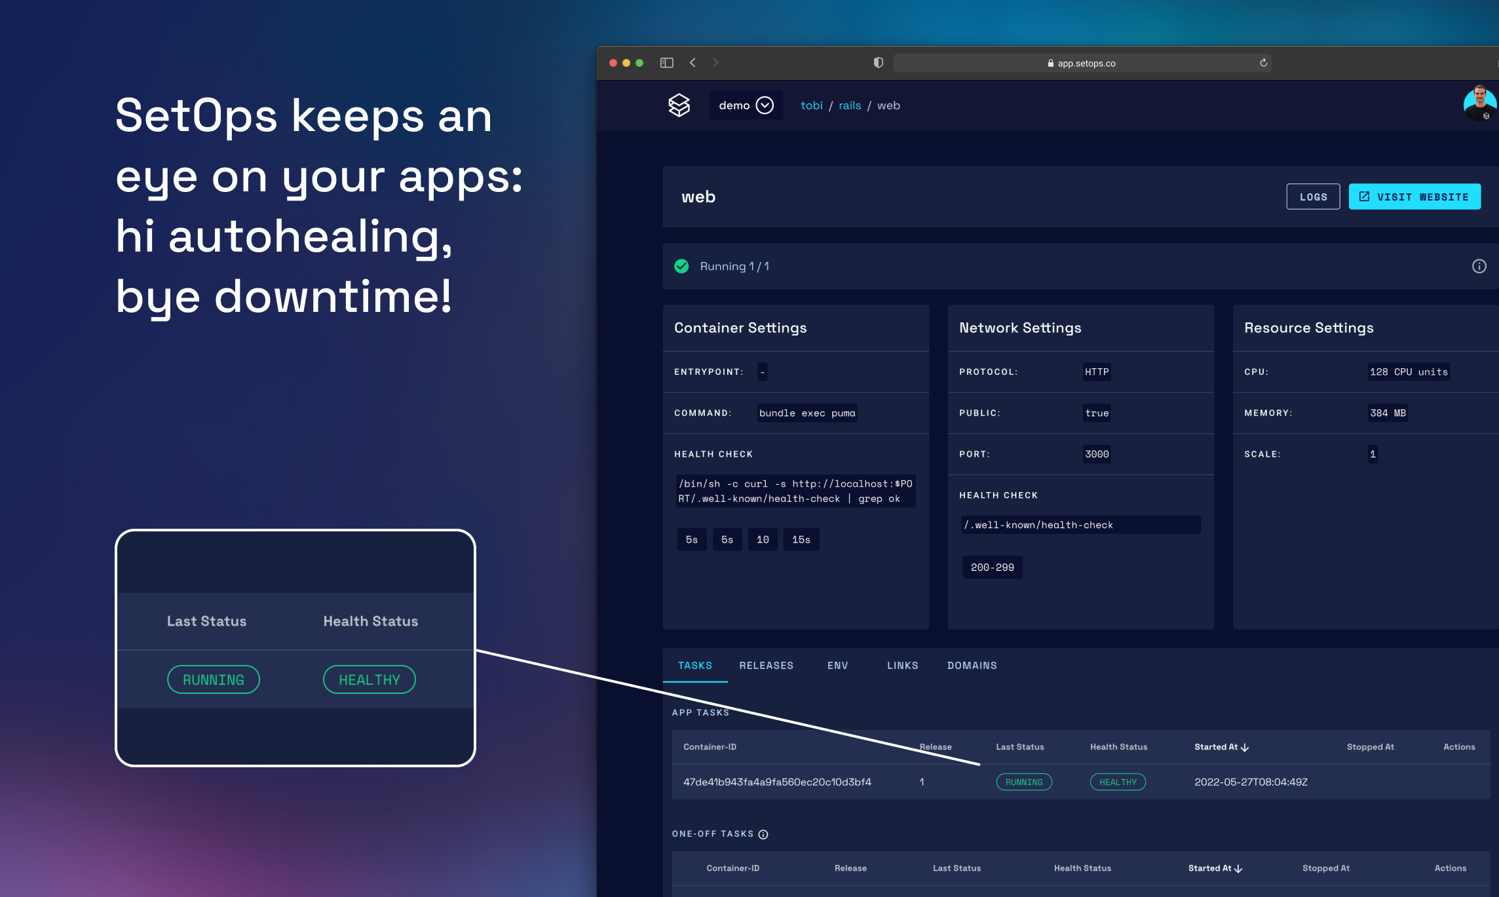Go back with browser back arrow
Viewport: 1499px width, 897px height.
pos(693,63)
